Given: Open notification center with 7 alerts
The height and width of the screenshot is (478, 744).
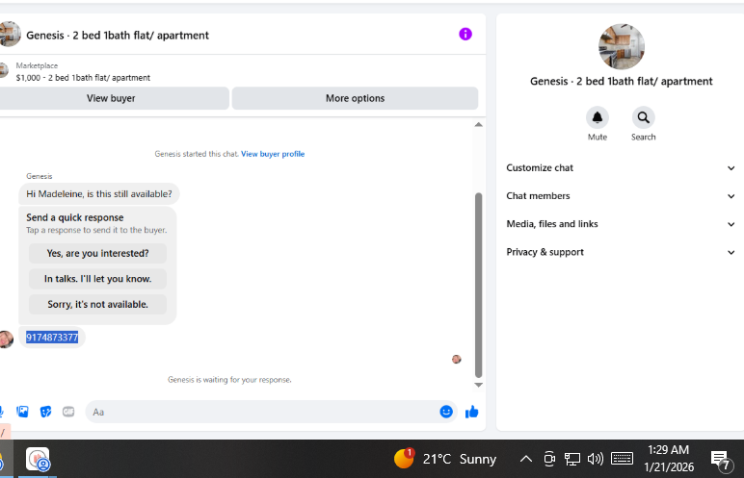Looking at the screenshot, I should tap(721, 461).
